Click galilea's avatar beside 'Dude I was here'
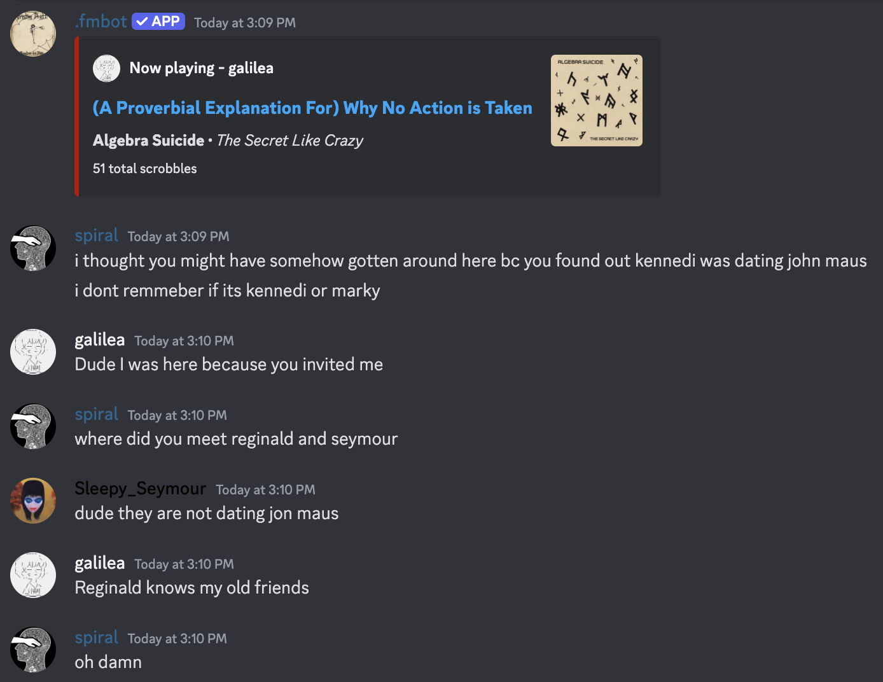 tap(33, 352)
